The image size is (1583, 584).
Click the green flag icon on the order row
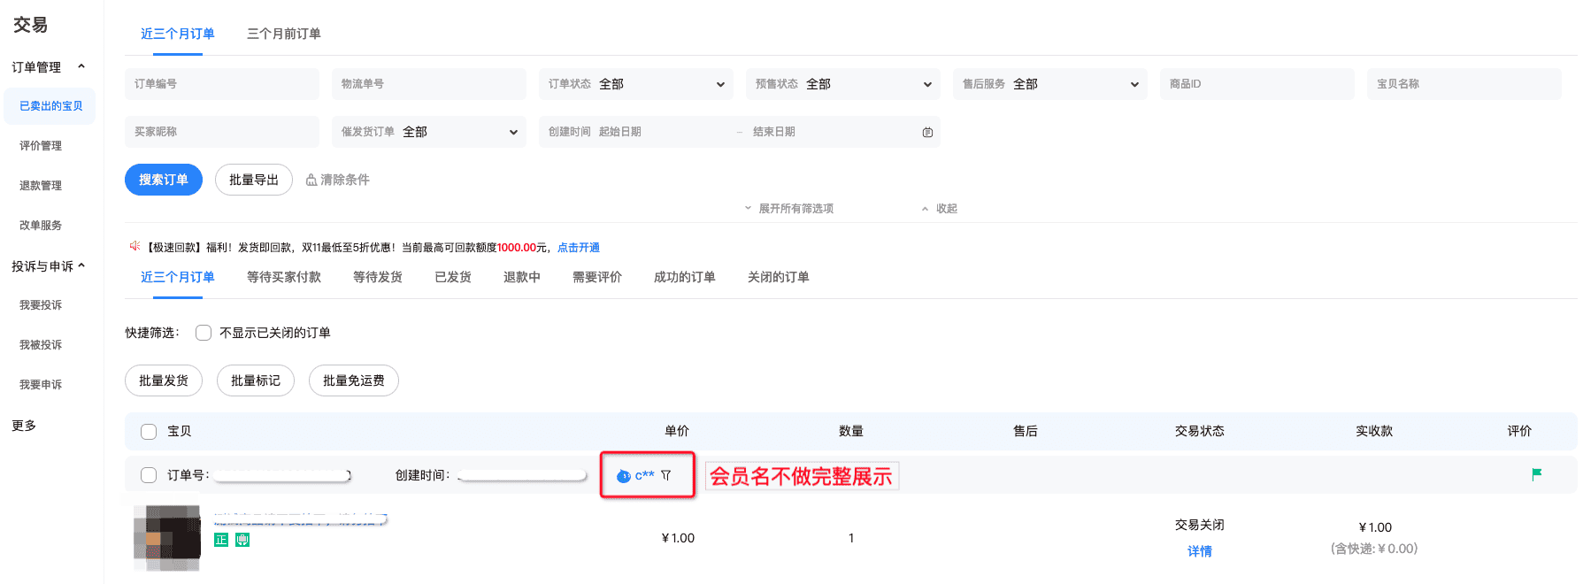(x=1536, y=474)
